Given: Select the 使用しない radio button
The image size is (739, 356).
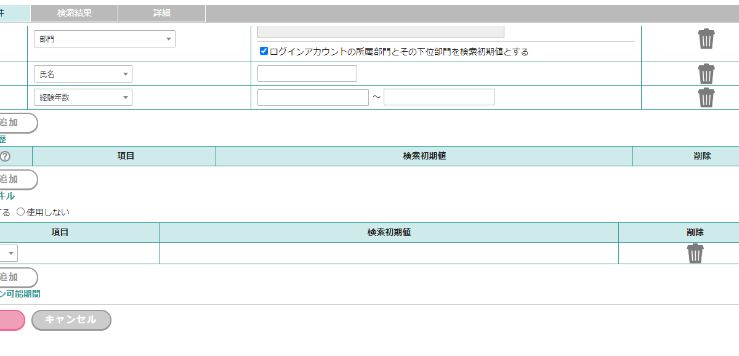Looking at the screenshot, I should coord(21,212).
